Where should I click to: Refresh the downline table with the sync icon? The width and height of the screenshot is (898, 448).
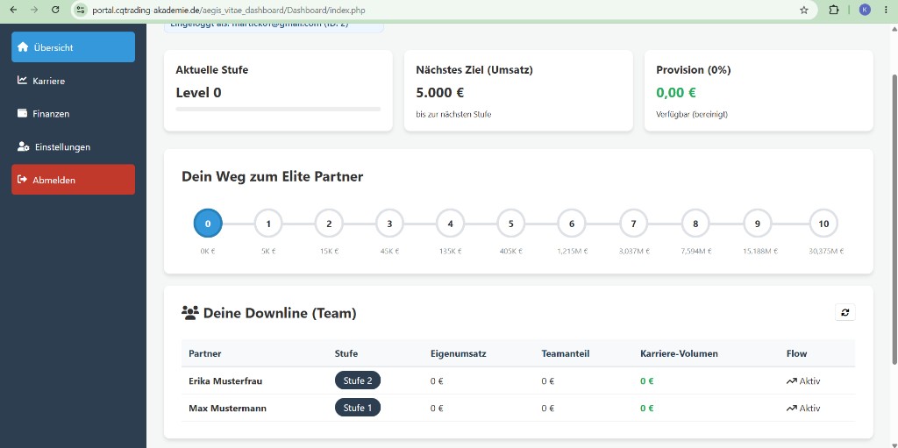[x=845, y=312]
